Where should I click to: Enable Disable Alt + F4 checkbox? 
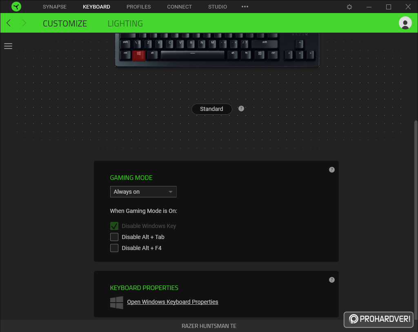click(114, 248)
